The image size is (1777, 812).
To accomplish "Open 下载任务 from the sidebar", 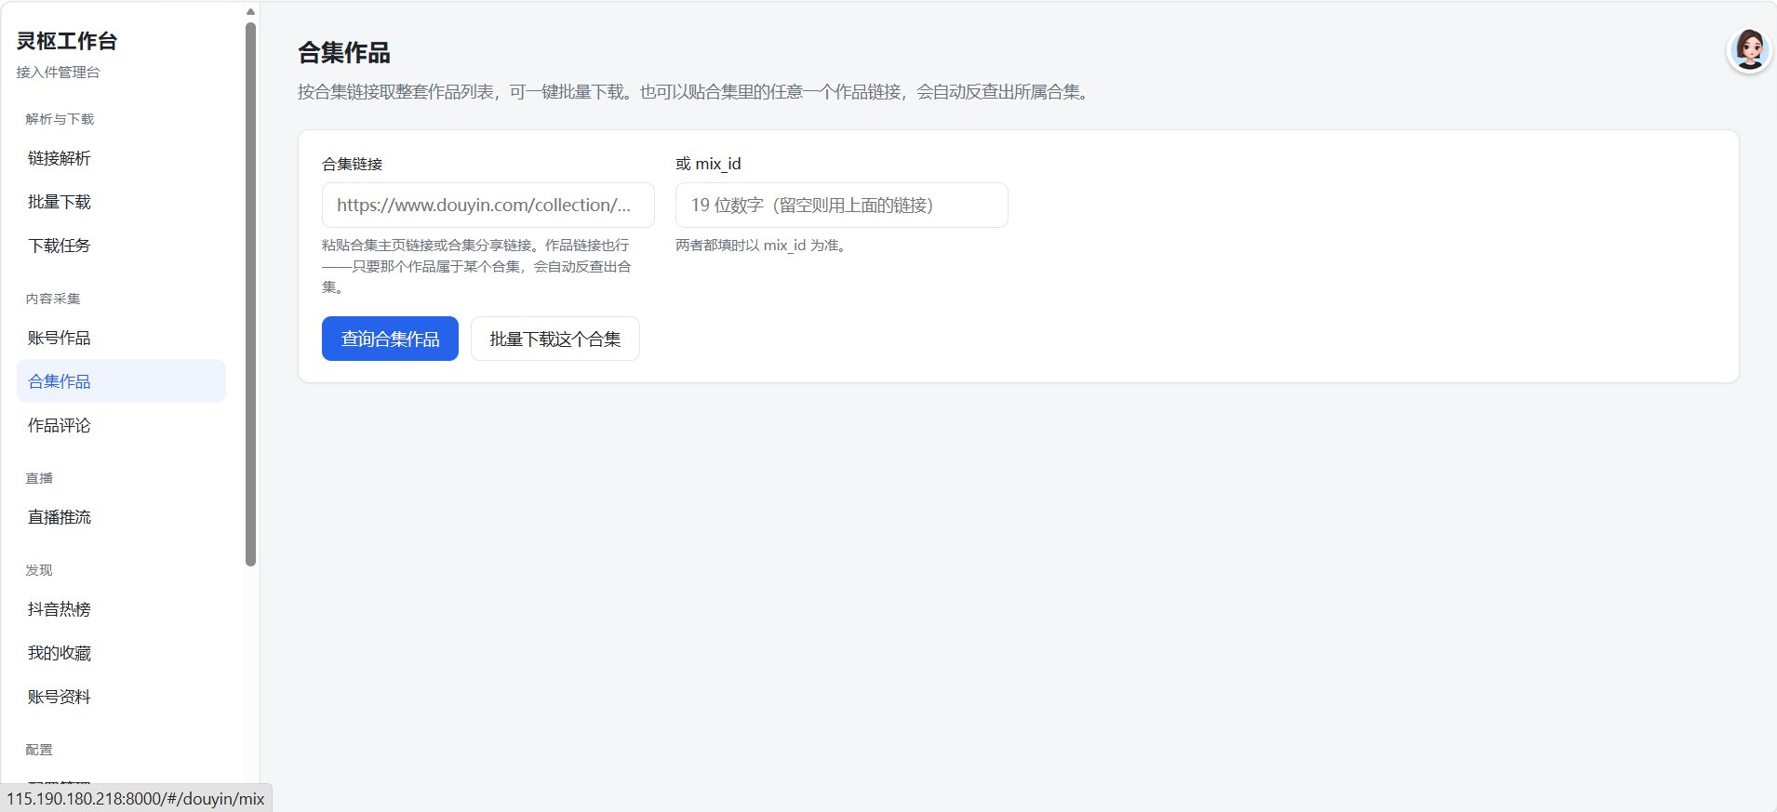I will [x=121, y=246].
